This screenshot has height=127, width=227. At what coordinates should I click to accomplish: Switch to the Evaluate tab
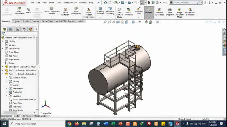point(35,21)
